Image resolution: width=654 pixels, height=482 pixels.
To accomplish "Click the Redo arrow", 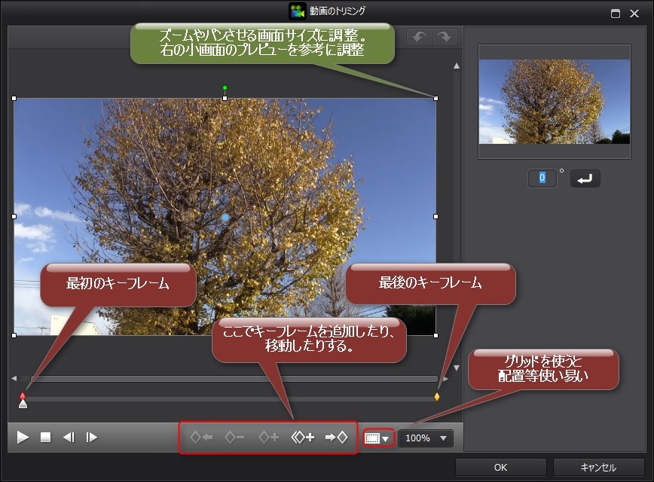I will click(x=445, y=37).
